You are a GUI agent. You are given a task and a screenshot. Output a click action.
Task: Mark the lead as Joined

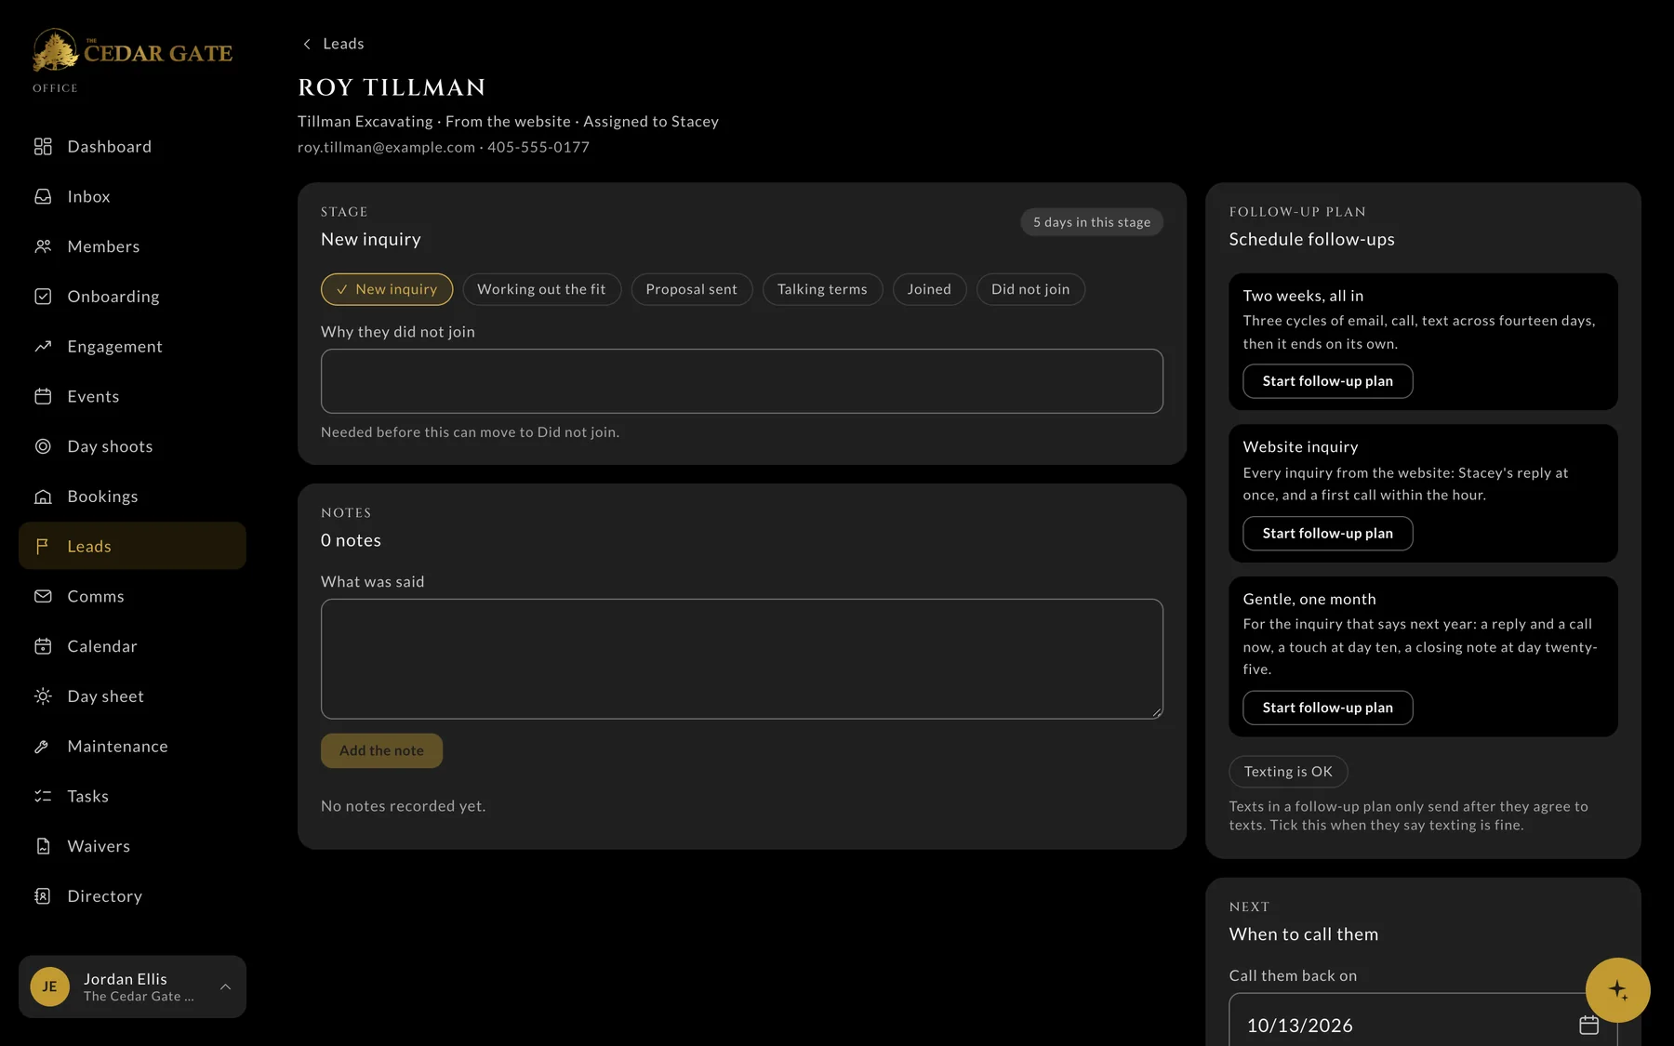(929, 289)
